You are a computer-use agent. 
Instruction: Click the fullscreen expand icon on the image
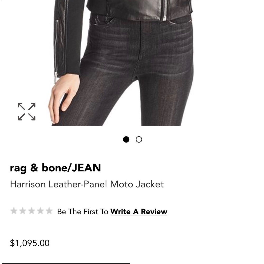click(x=26, y=111)
